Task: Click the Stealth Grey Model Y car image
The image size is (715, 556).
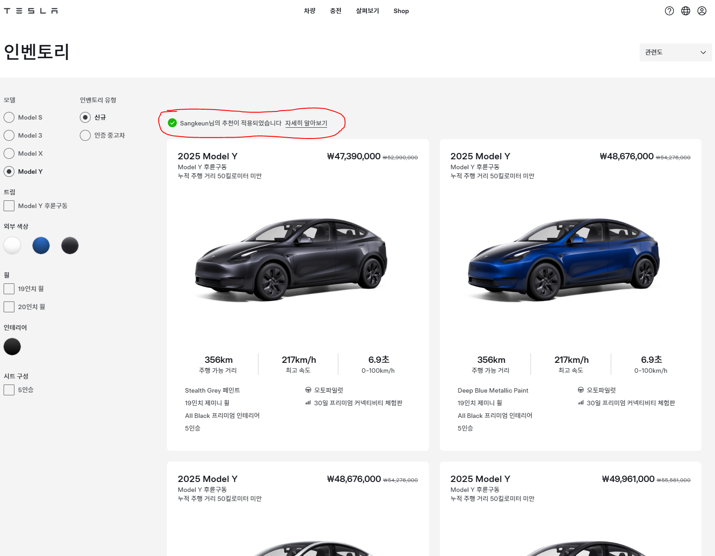Action: tap(291, 259)
